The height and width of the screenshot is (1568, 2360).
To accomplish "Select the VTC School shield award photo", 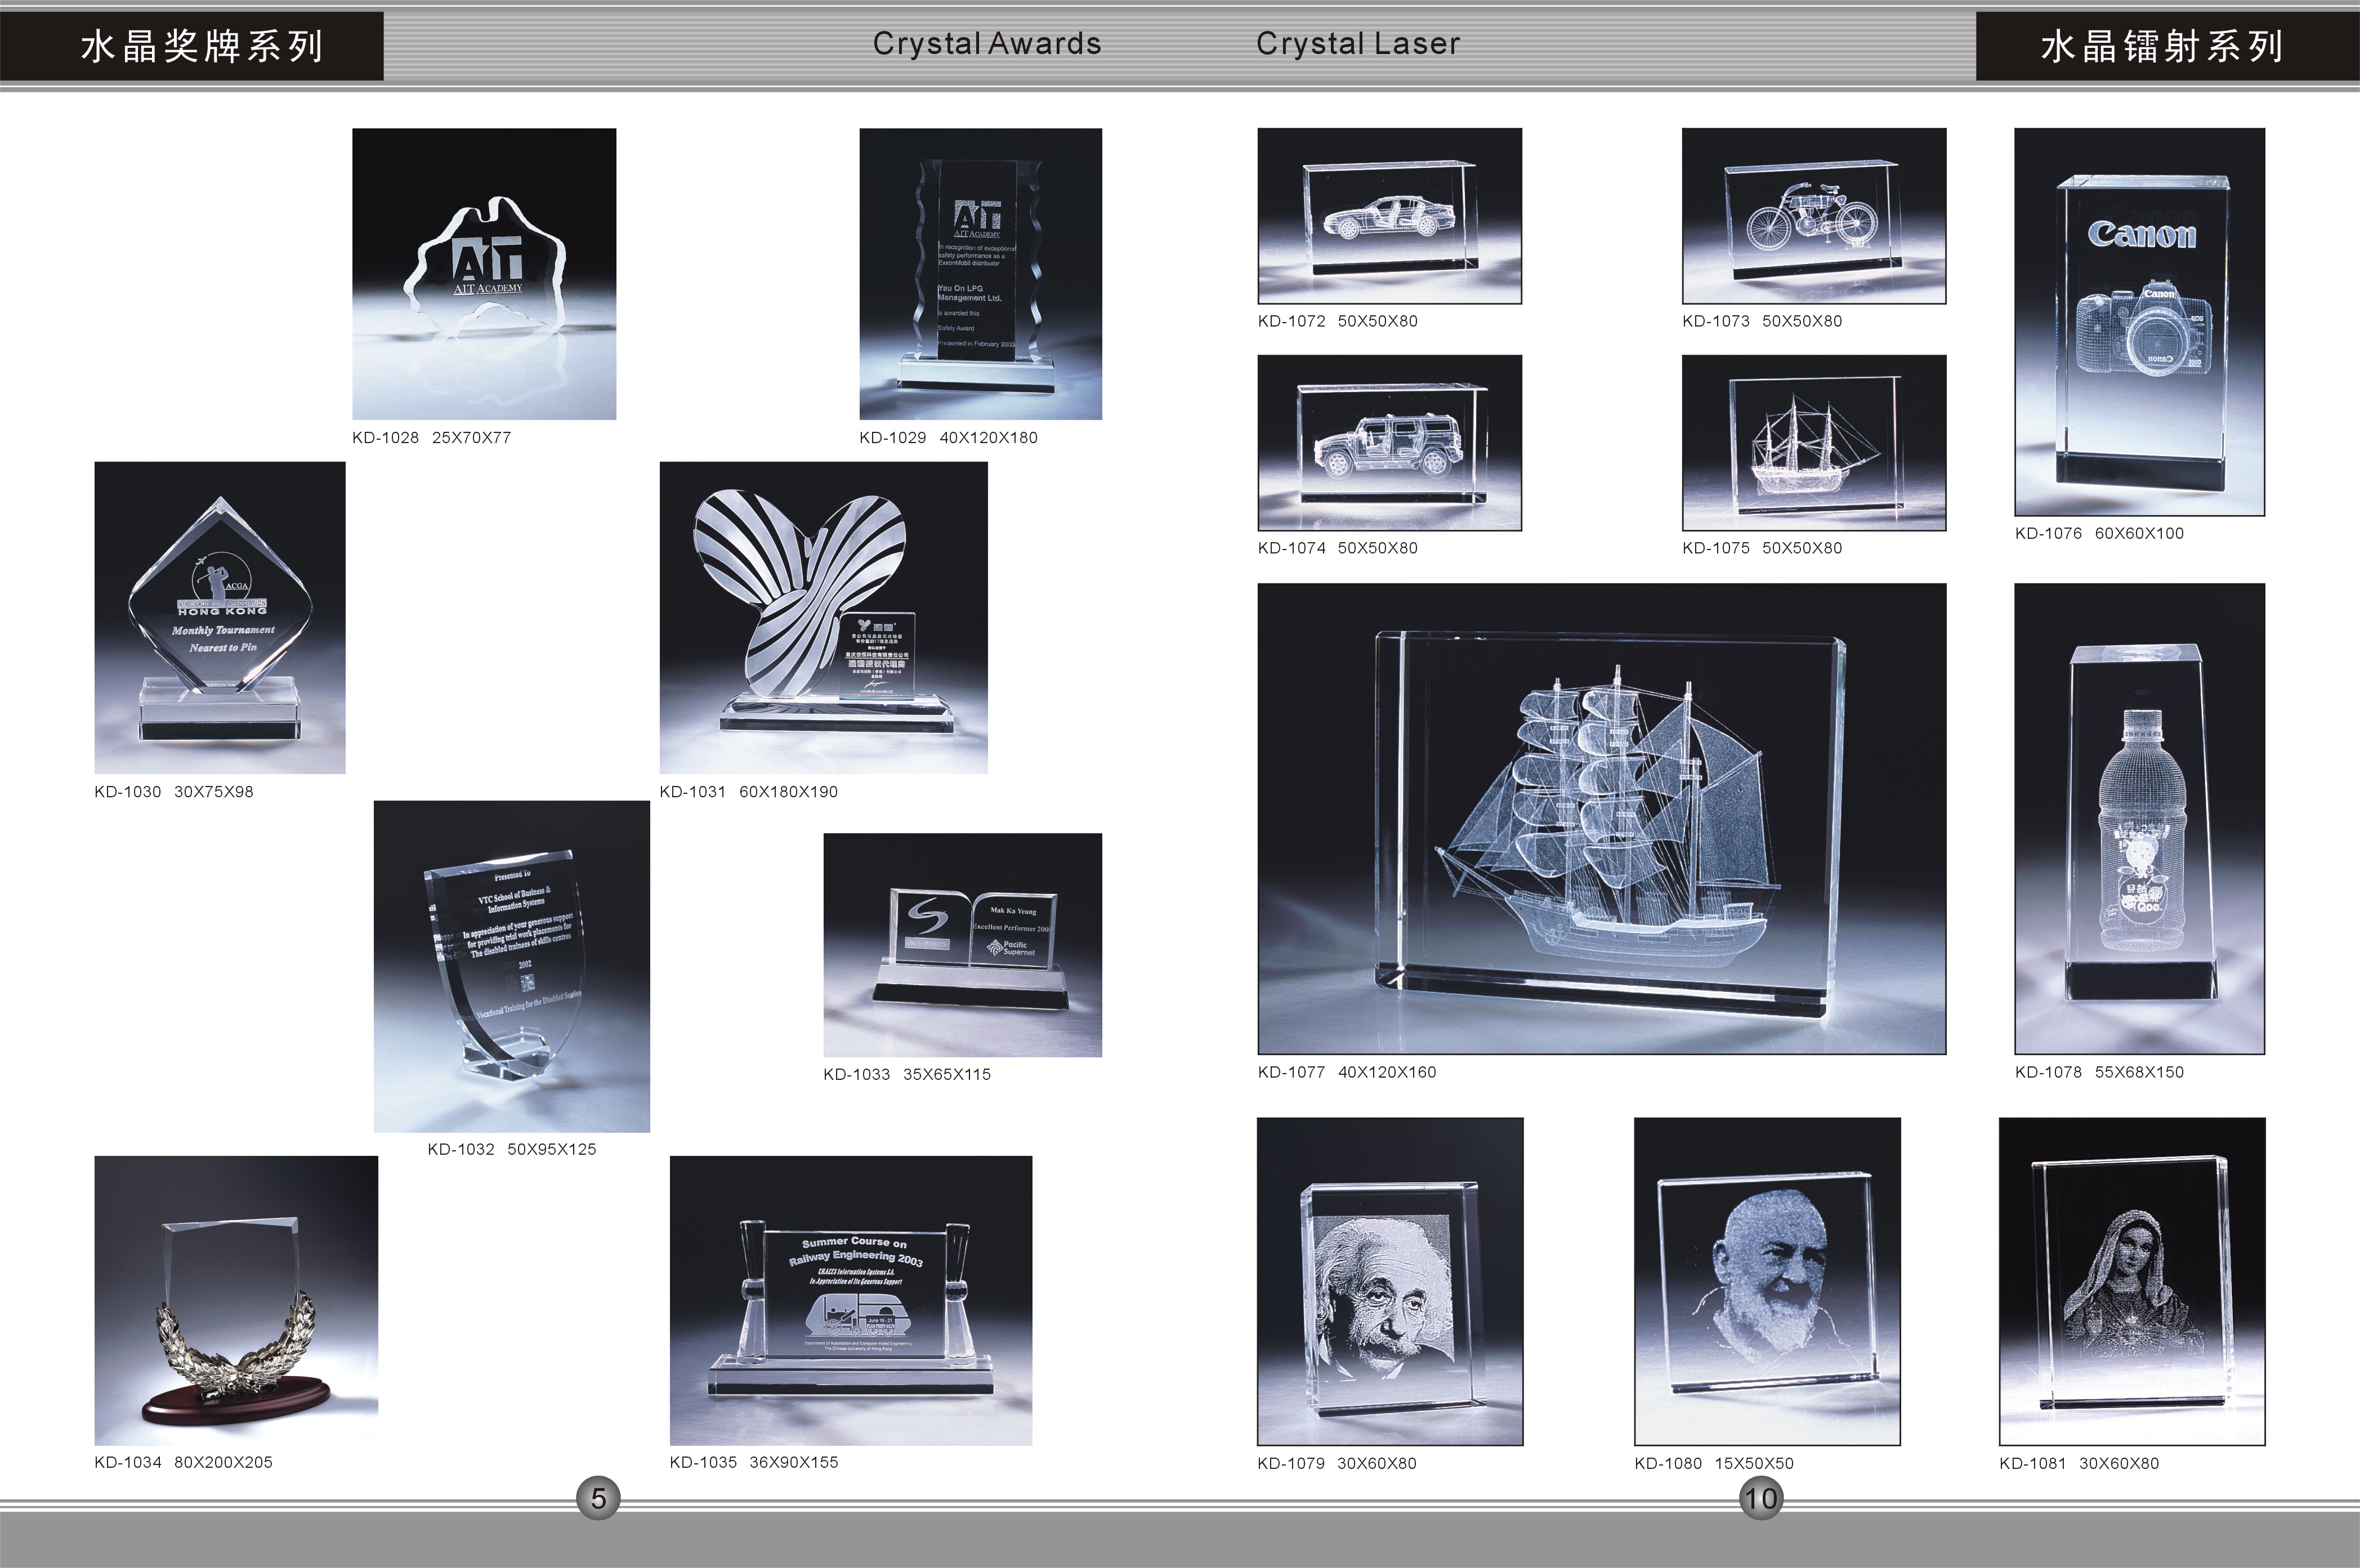I will click(x=511, y=966).
